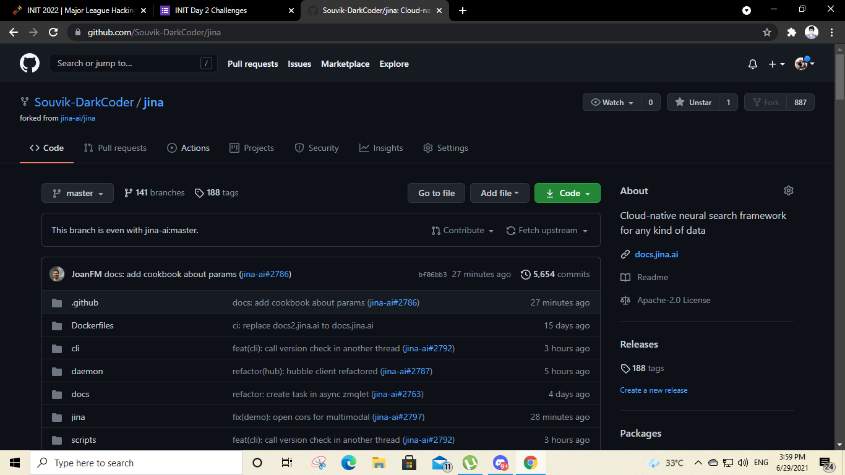845x475 pixels.
Task: Switch to the Insights tab
Action: tap(381, 148)
